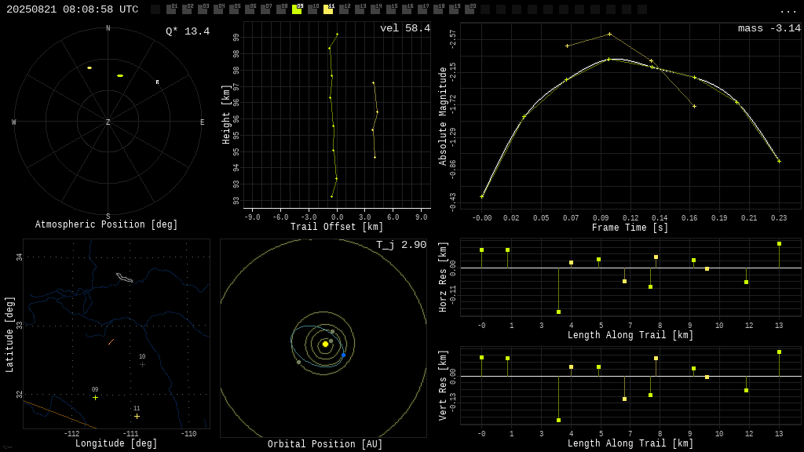Screen dimensions: 804x452
Task: Click the station 10 marker on map
Action: click(143, 365)
